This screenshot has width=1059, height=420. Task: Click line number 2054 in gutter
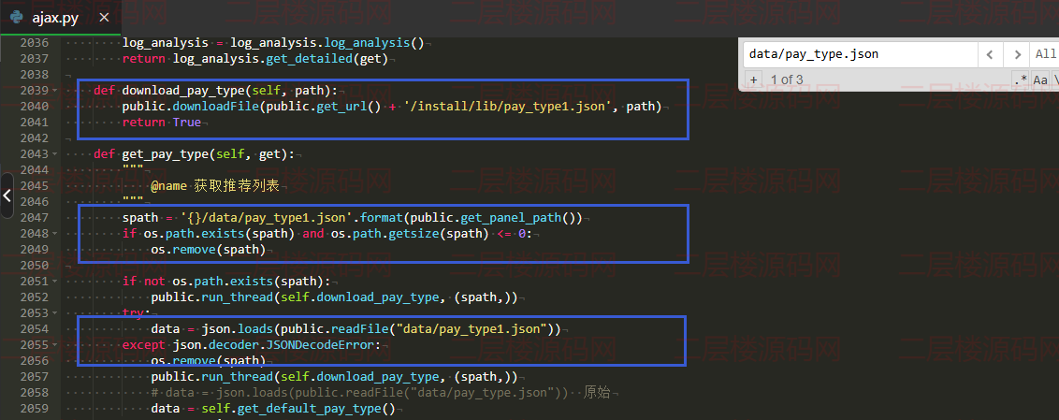pyautogui.click(x=35, y=329)
